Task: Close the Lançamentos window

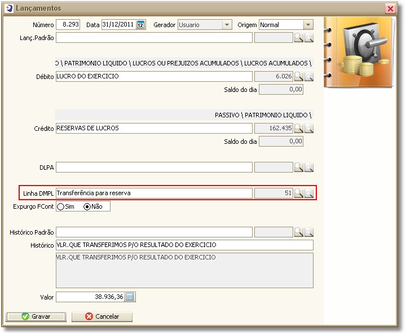Action: (390, 9)
